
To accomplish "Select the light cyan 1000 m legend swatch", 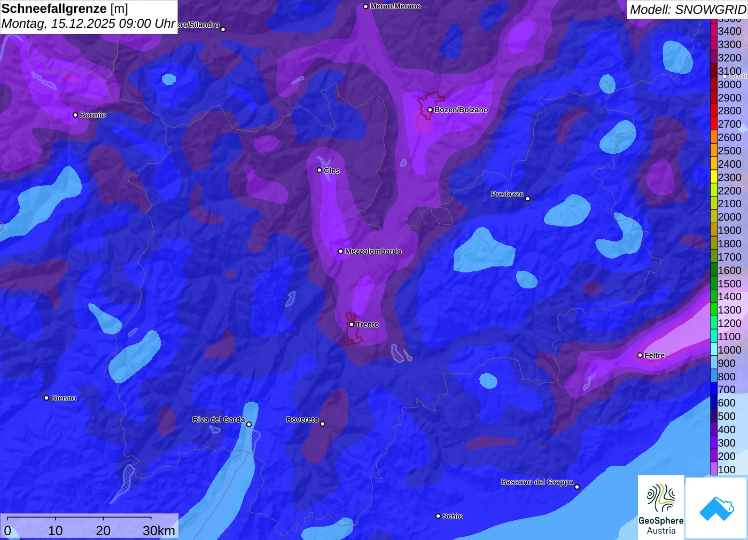I will pos(714,349).
